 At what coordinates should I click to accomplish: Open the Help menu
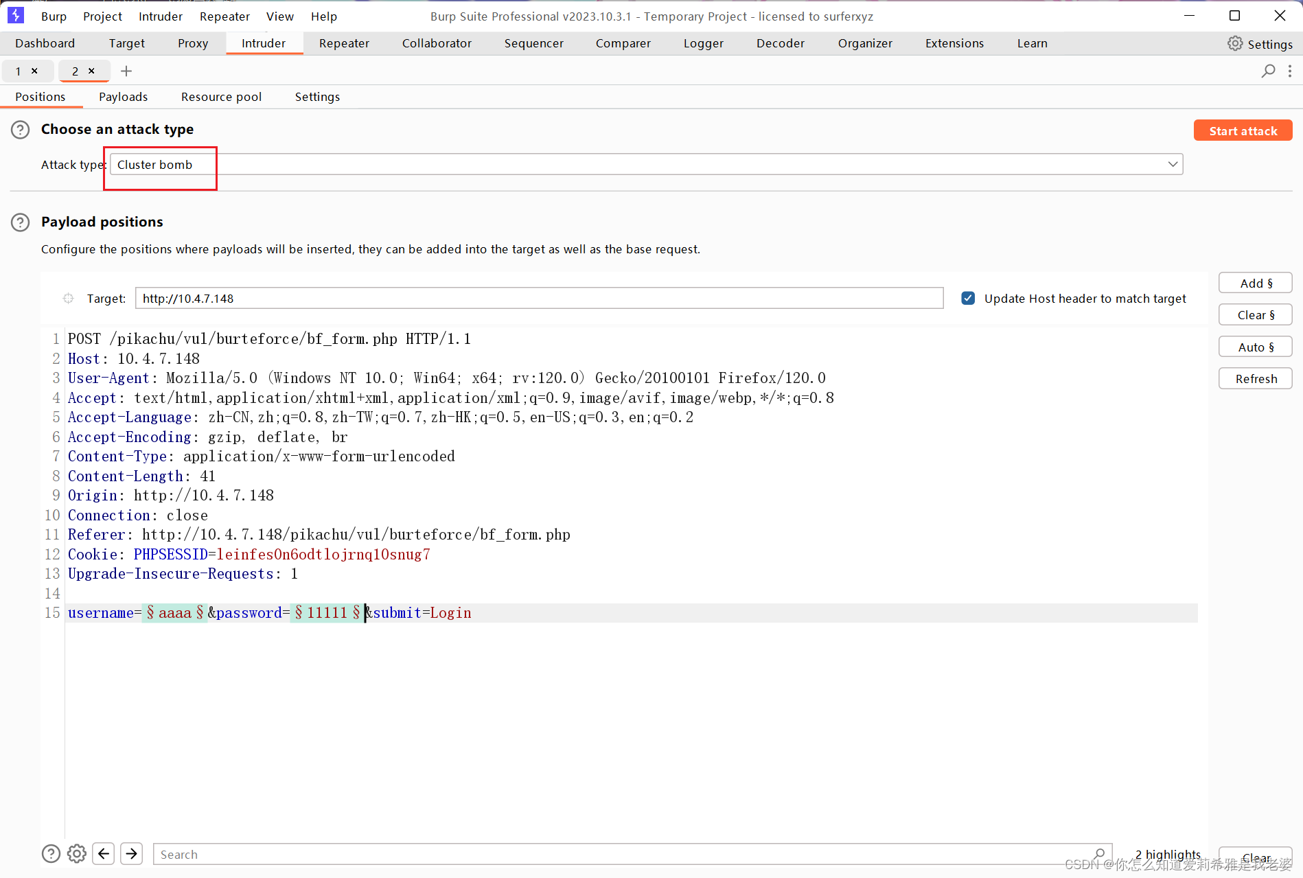click(324, 16)
